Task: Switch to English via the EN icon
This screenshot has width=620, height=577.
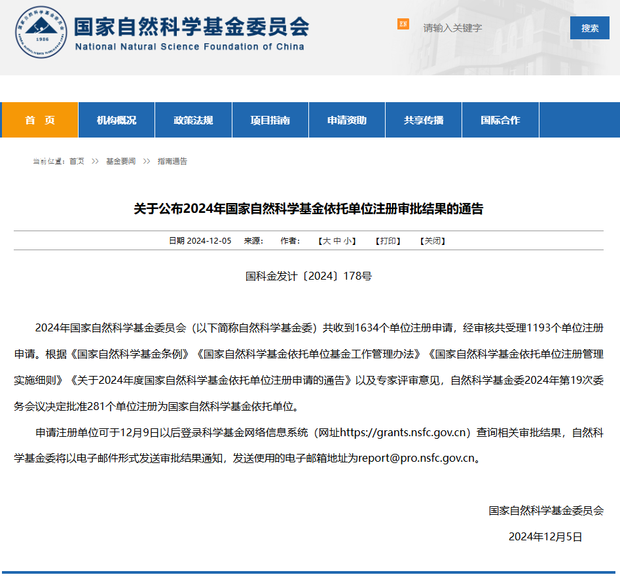Action: click(x=403, y=24)
